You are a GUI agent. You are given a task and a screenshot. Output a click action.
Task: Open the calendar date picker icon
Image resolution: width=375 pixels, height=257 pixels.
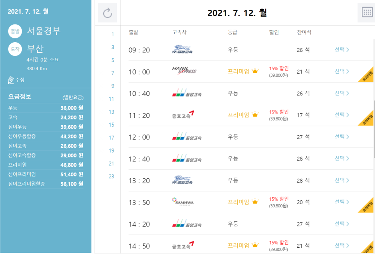pos(367,12)
